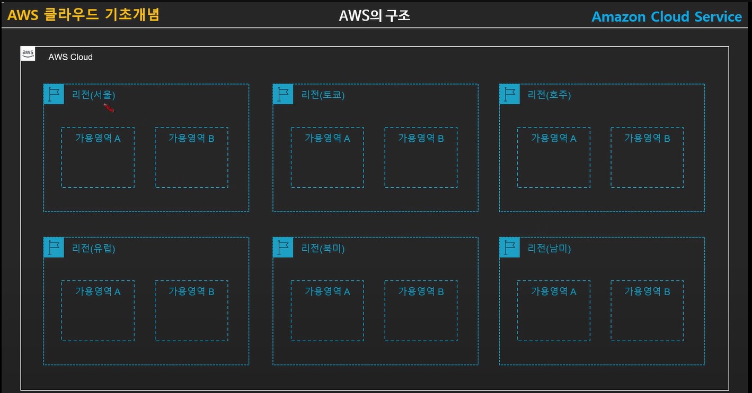Click 가용영역 B in Seoul region
Image resolution: width=752 pixels, height=393 pixels.
191,157
